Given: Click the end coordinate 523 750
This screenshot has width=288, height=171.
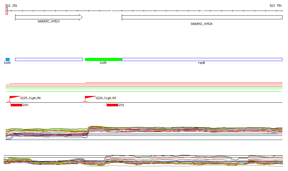Looking at the screenshot, I should (x=275, y=6).
